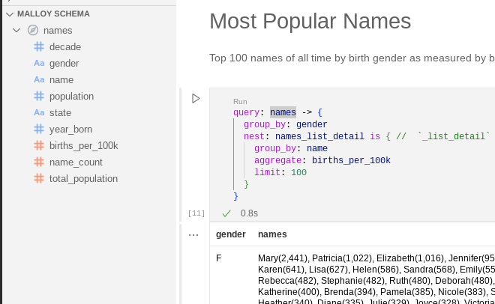Select the decade field in schema
The width and height of the screenshot is (495, 304).
click(x=65, y=47)
